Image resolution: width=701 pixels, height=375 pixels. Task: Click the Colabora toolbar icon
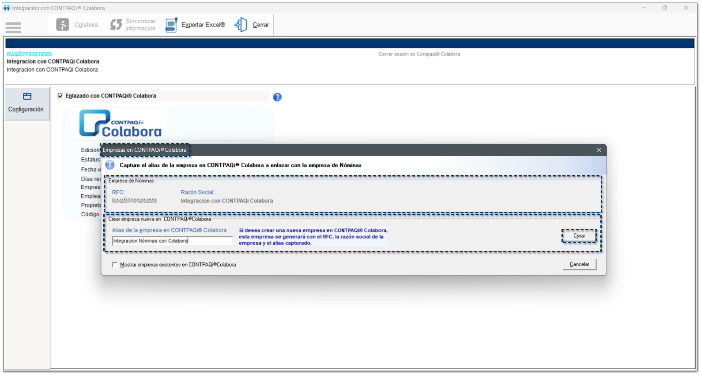[x=63, y=25]
